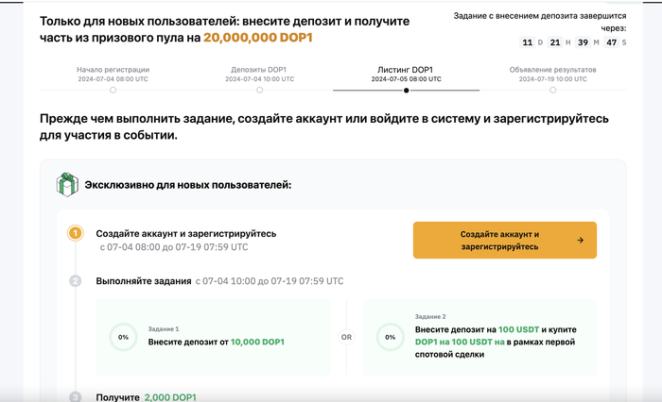
Task: Select the 'Объявление результатов' timeline point
Action: (552, 91)
